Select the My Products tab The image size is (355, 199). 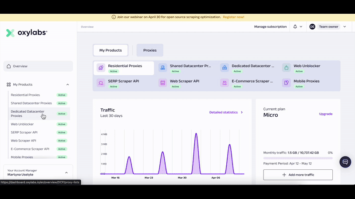pos(110,50)
